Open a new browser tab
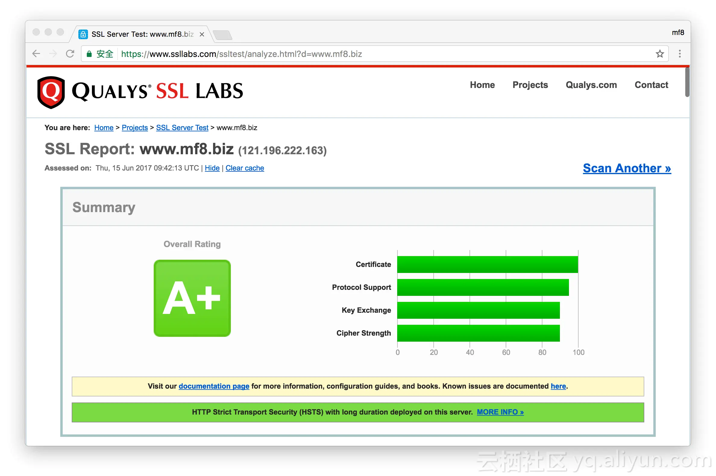The width and height of the screenshot is (716, 476). (223, 35)
